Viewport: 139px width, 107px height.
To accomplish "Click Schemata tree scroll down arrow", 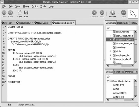I will tap(136, 63).
